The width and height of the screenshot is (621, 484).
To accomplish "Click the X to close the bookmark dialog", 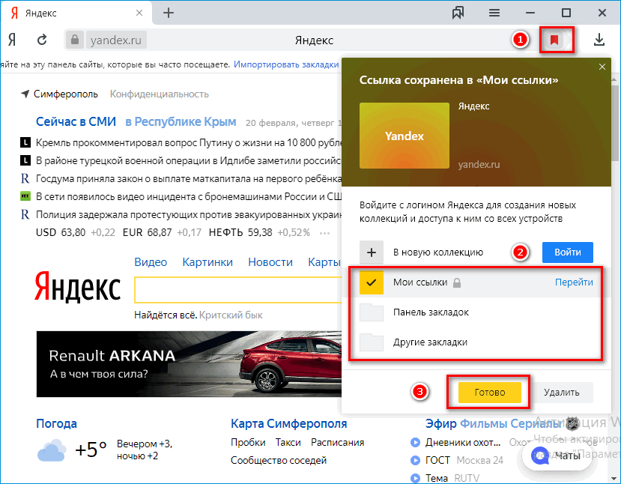I will click(602, 67).
